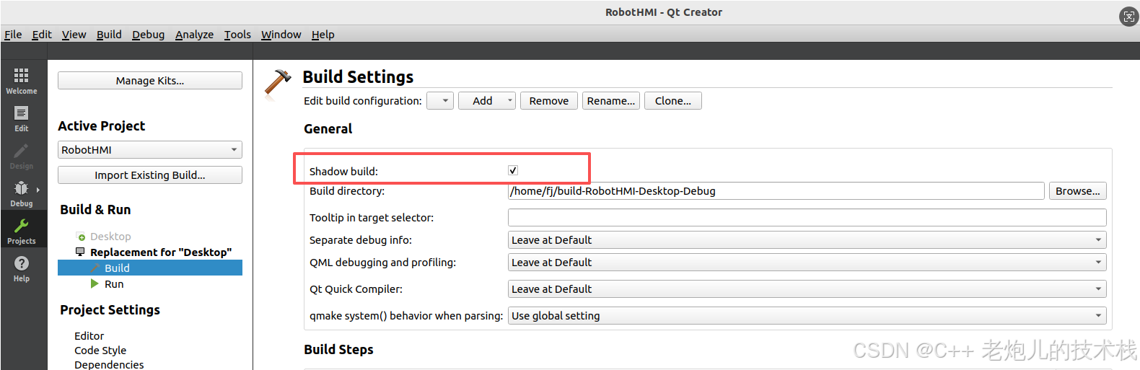Open the Separate debug info dropdown
1140x370 pixels.
click(807, 240)
